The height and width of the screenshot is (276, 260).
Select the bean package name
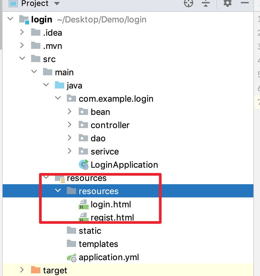(100, 112)
